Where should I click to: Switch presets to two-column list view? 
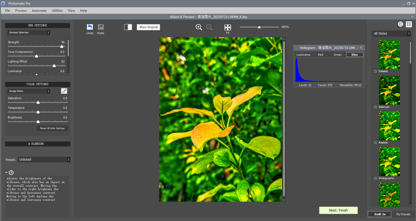[x=409, y=24]
